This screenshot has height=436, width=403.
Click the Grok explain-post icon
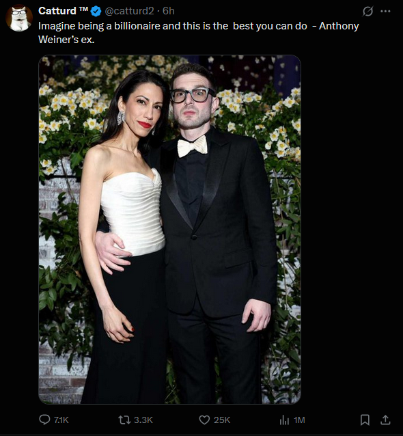(x=367, y=11)
